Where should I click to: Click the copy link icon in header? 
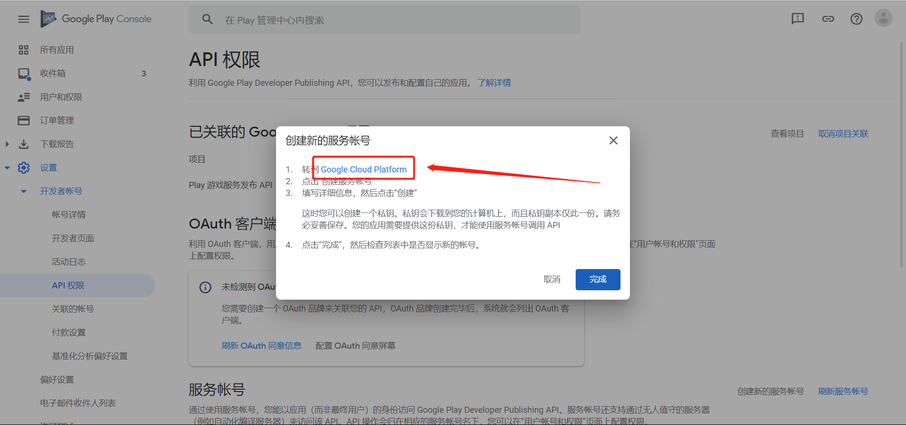point(828,19)
